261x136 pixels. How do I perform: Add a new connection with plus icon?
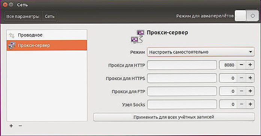coord(11,126)
